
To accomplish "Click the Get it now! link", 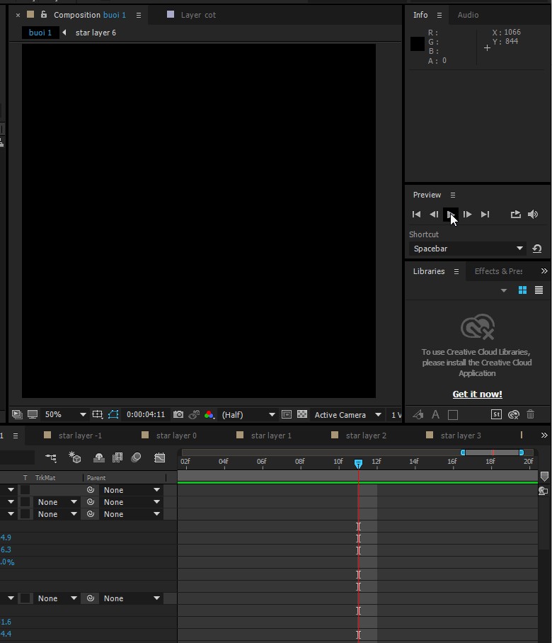I will (x=477, y=394).
